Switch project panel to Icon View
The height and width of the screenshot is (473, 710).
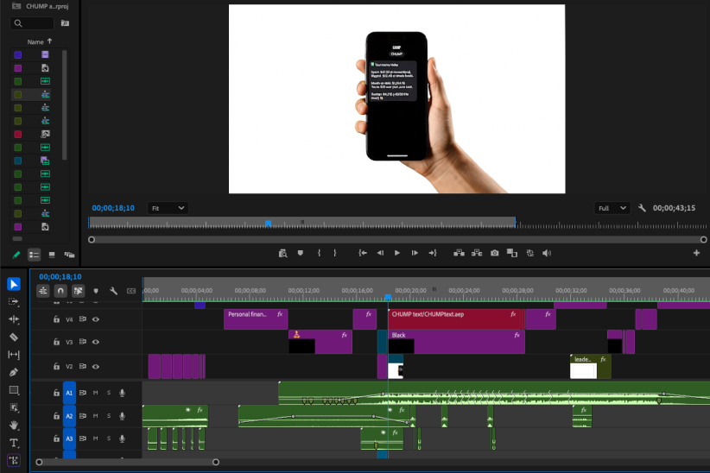tap(52, 255)
